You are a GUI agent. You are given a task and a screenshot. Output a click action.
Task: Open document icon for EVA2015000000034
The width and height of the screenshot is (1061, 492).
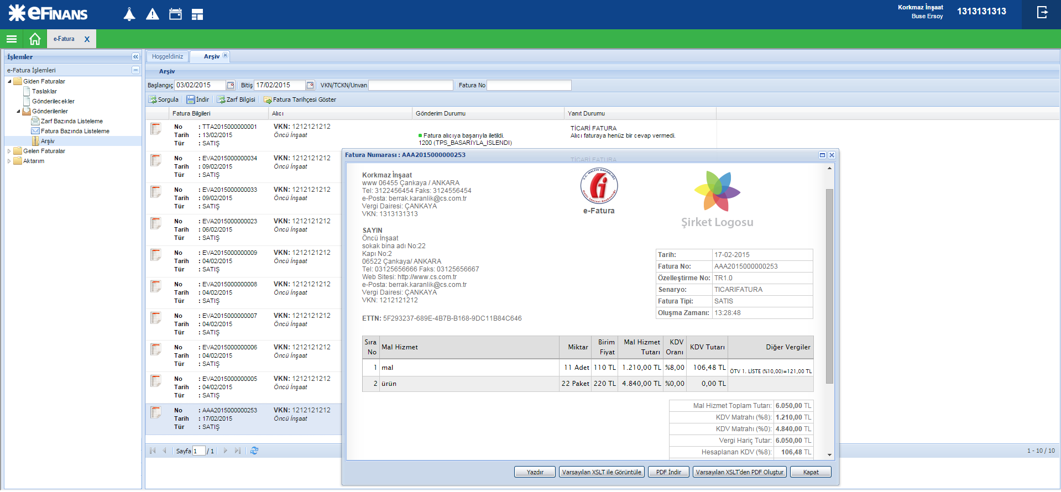(156, 160)
